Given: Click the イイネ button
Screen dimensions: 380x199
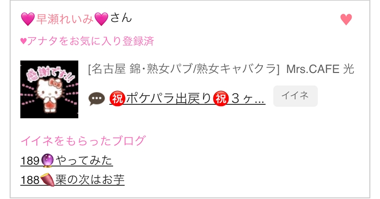Looking at the screenshot, I should (295, 96).
